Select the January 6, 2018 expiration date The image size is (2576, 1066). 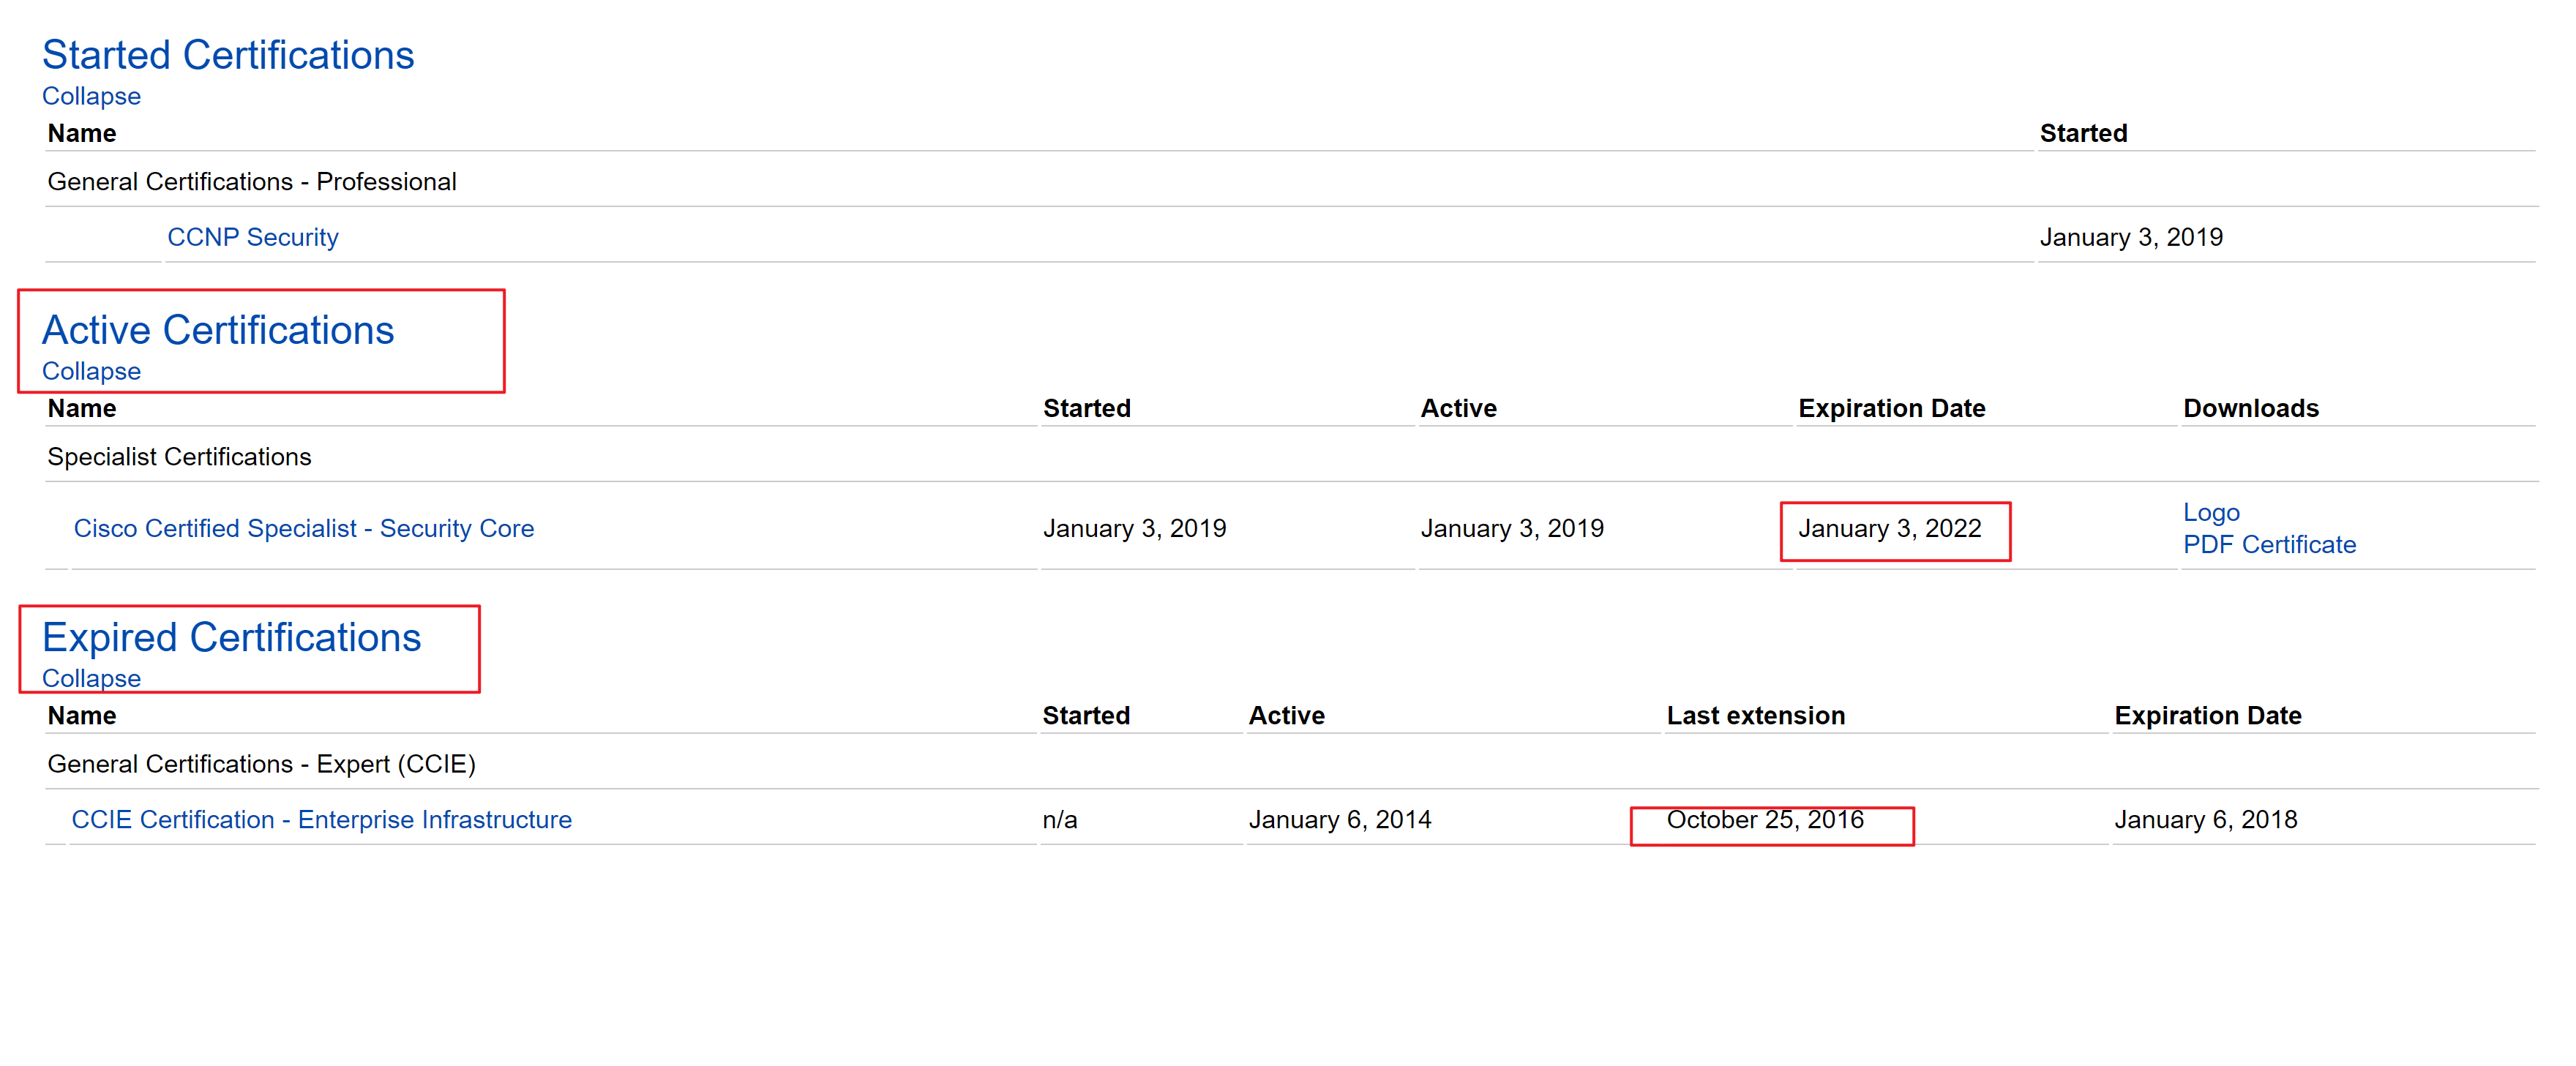click(x=2206, y=819)
